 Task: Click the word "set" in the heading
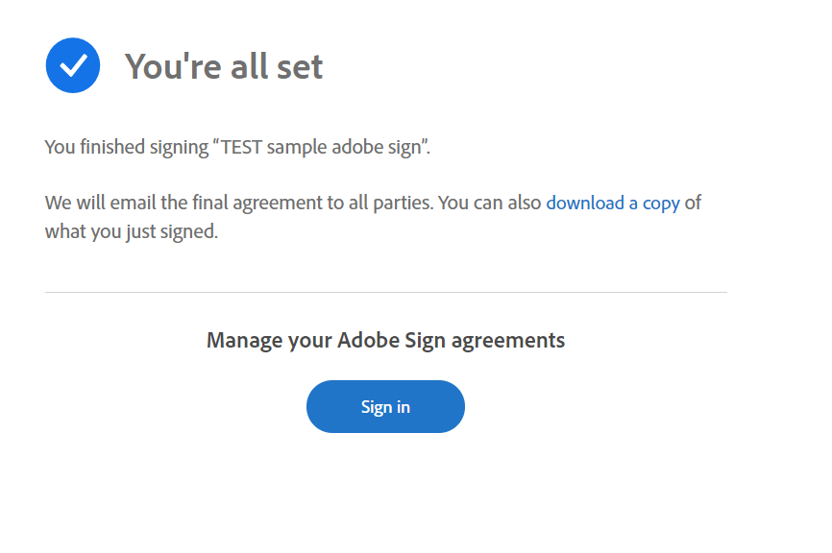point(299,67)
